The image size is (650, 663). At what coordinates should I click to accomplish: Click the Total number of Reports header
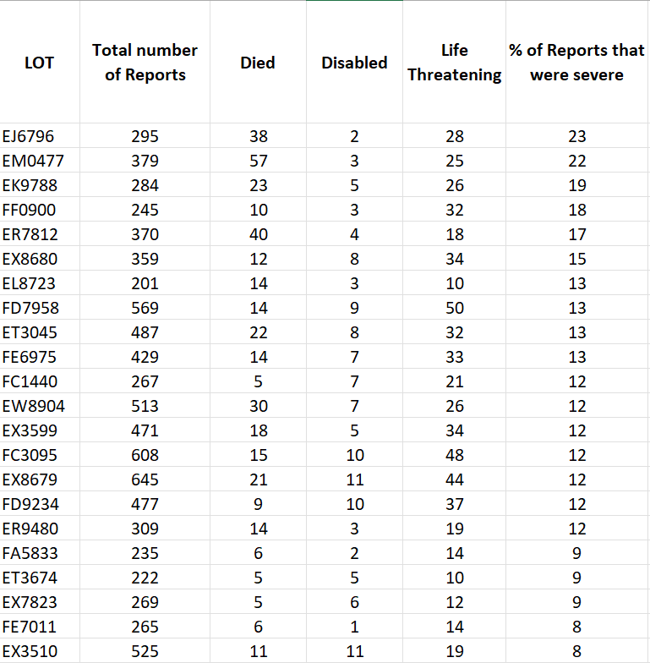[x=145, y=63]
